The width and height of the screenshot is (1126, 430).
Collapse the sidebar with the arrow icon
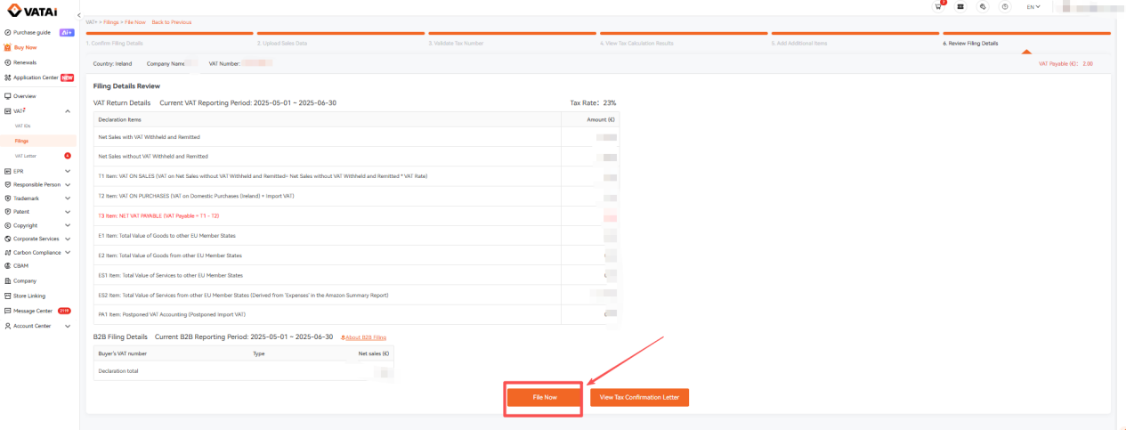78,17
